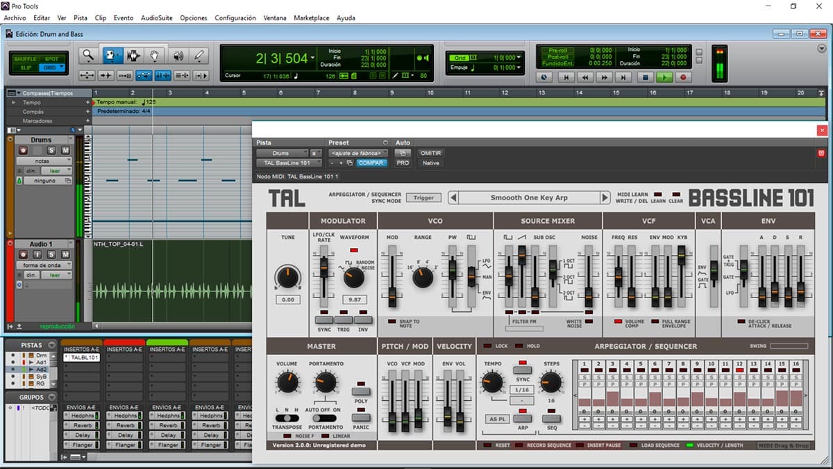
Task: Mute the Drums track
Action: tap(65, 150)
